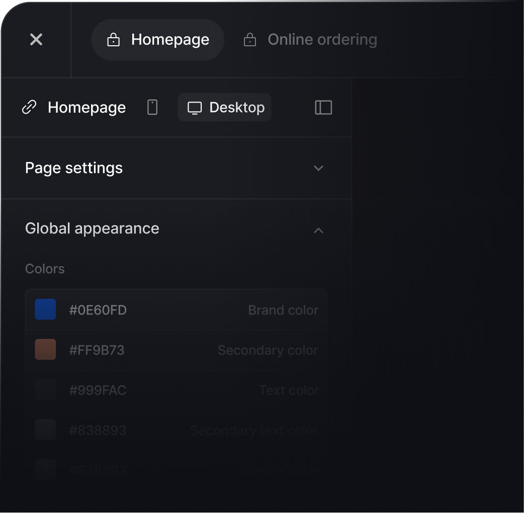The image size is (524, 513).
Task: Click the Global appearance up chevron
Action: 318,230
